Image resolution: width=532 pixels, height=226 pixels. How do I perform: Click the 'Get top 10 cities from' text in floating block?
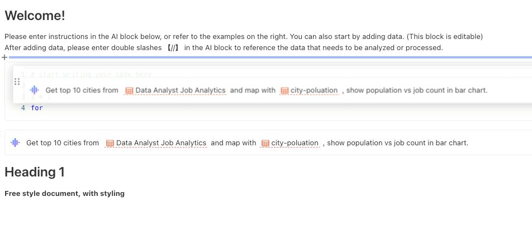[82, 90]
